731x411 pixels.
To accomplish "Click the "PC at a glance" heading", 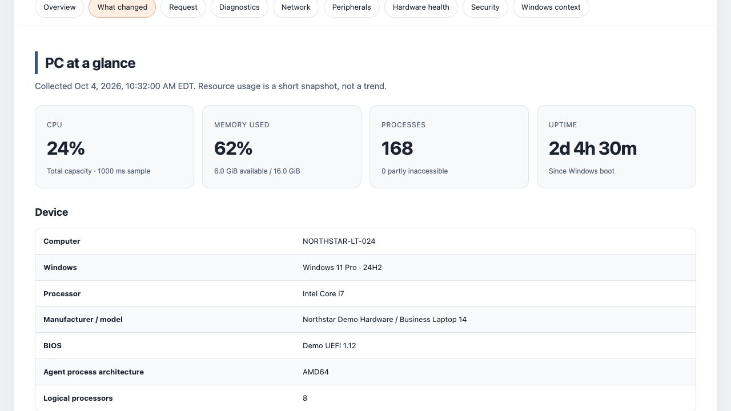I will click(90, 63).
